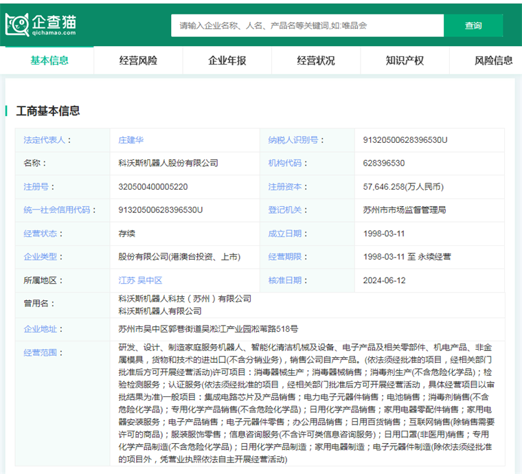Screen dimensions: 522x474
Task: Select taxpayer ID 91320500628396530U in top row
Action: (x=405, y=140)
